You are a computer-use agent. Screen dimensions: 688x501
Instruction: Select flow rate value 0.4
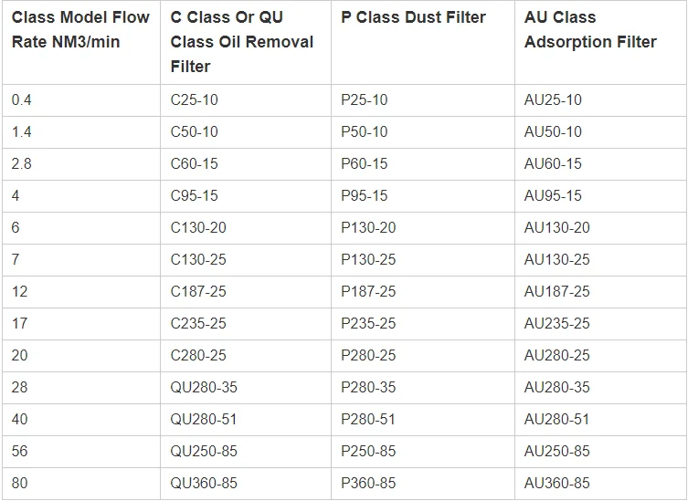pos(81,100)
